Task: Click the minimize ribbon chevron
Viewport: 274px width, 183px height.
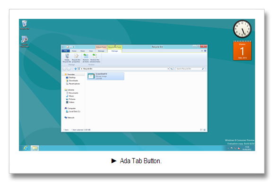Action: click(202, 51)
